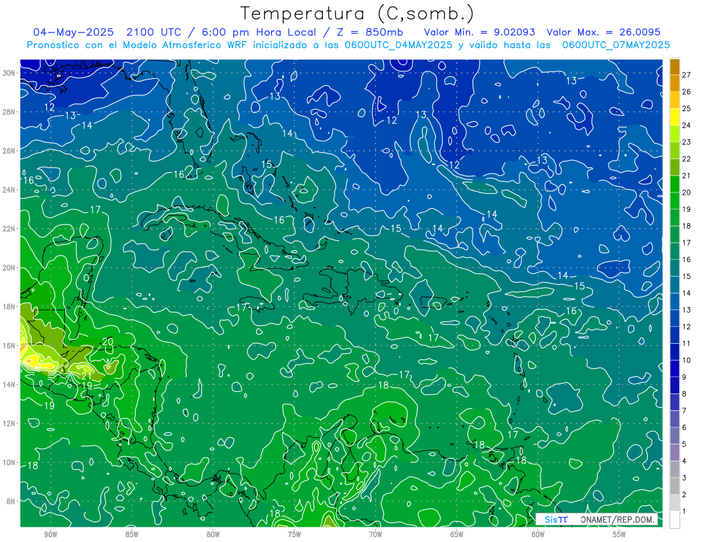Screen dimensions: 702x542
Task: Click the '85W' longitude axis label
Action: click(132, 534)
